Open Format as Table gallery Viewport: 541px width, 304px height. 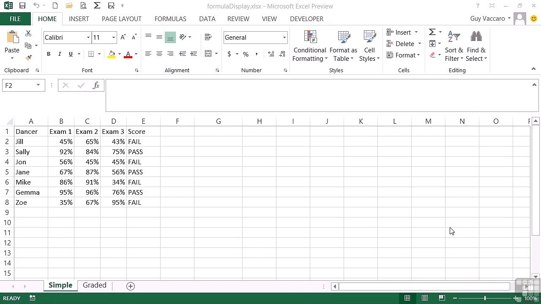(343, 46)
